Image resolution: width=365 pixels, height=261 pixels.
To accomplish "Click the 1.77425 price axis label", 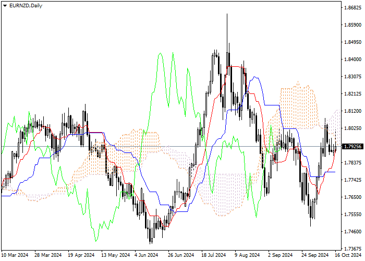I will point(352,180).
